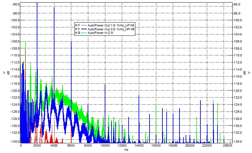The image size is (252, 153).
Task: Click the 4000 tick label on the frequency axis
Action: [54, 146]
